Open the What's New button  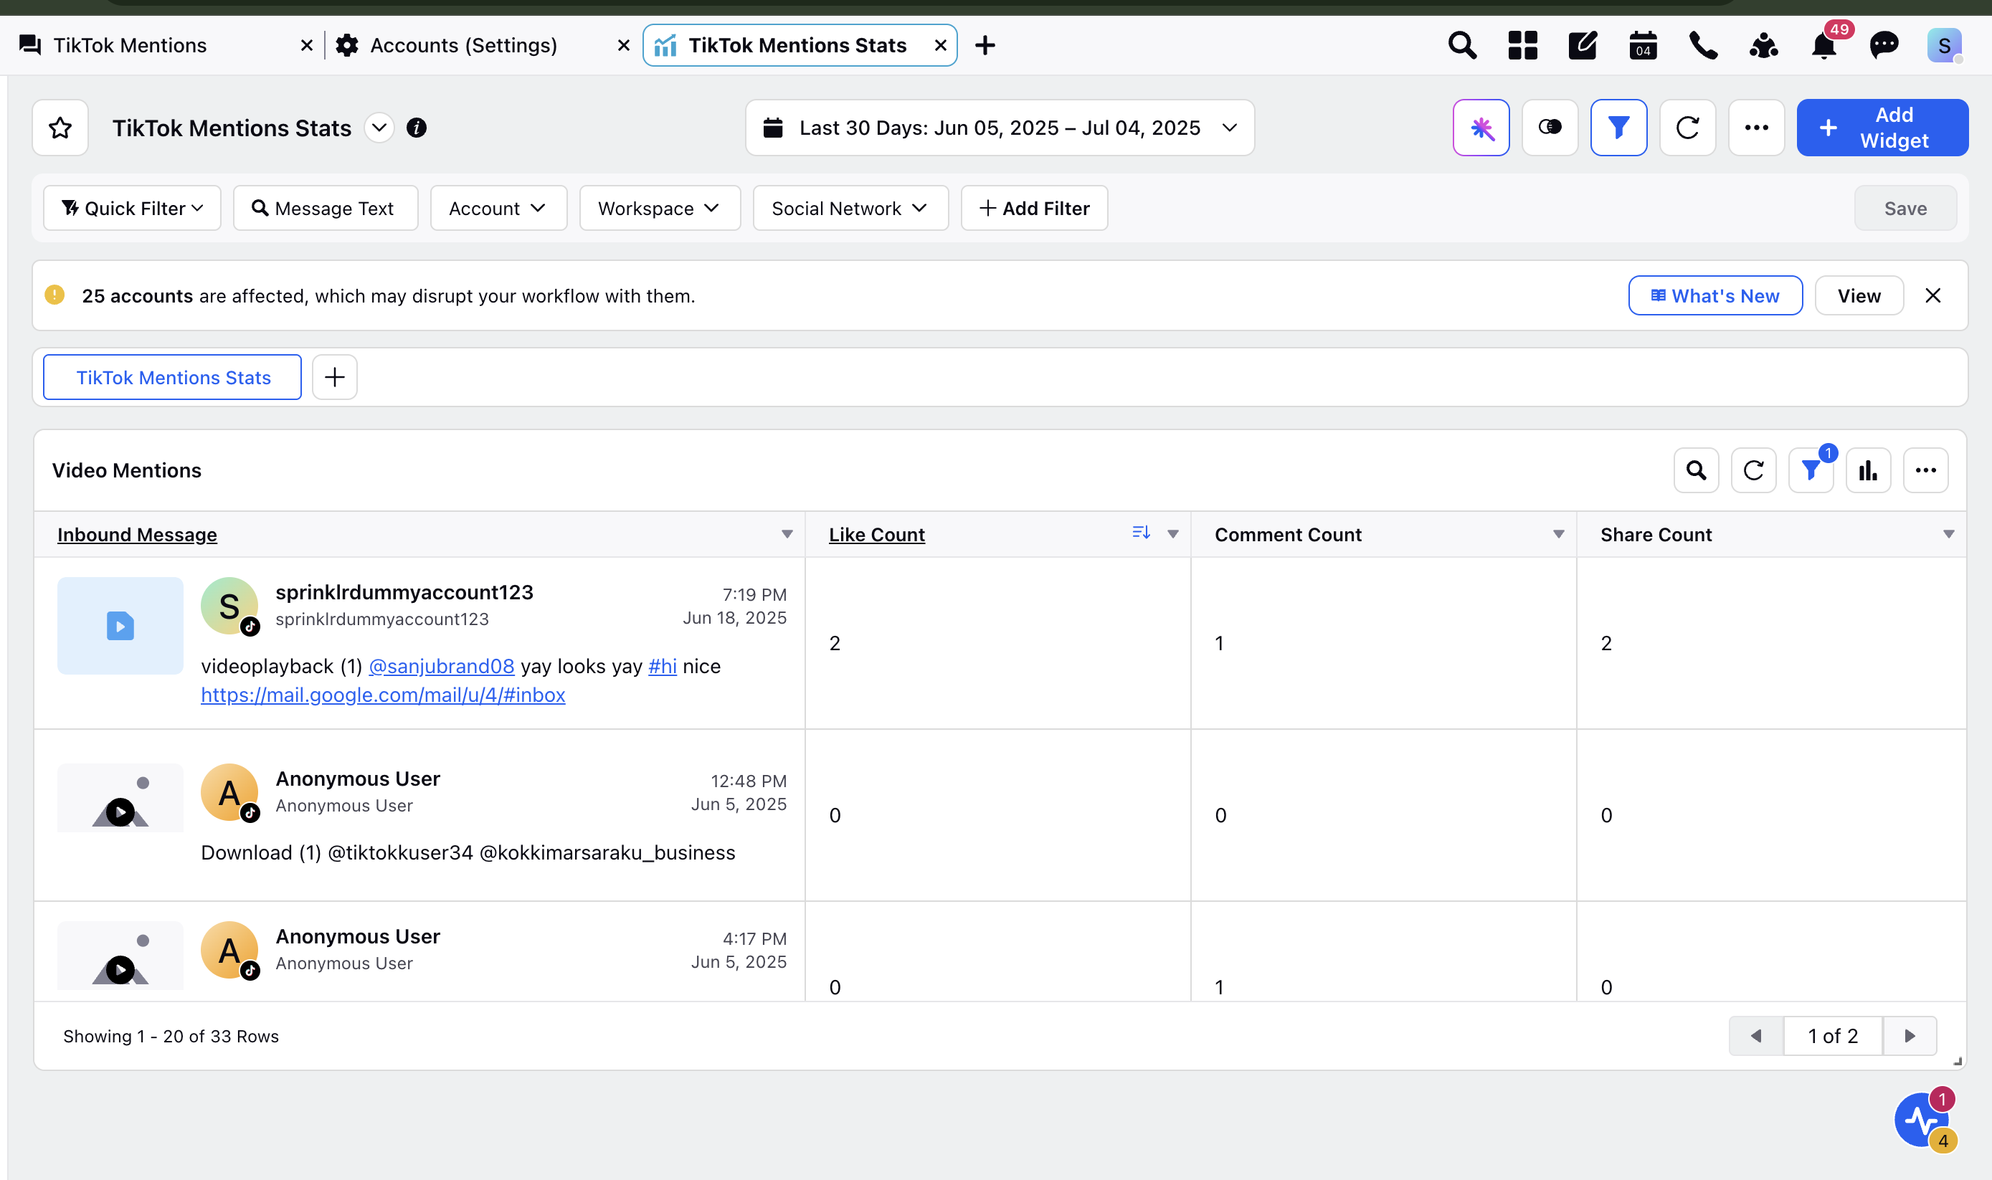[x=1715, y=296]
